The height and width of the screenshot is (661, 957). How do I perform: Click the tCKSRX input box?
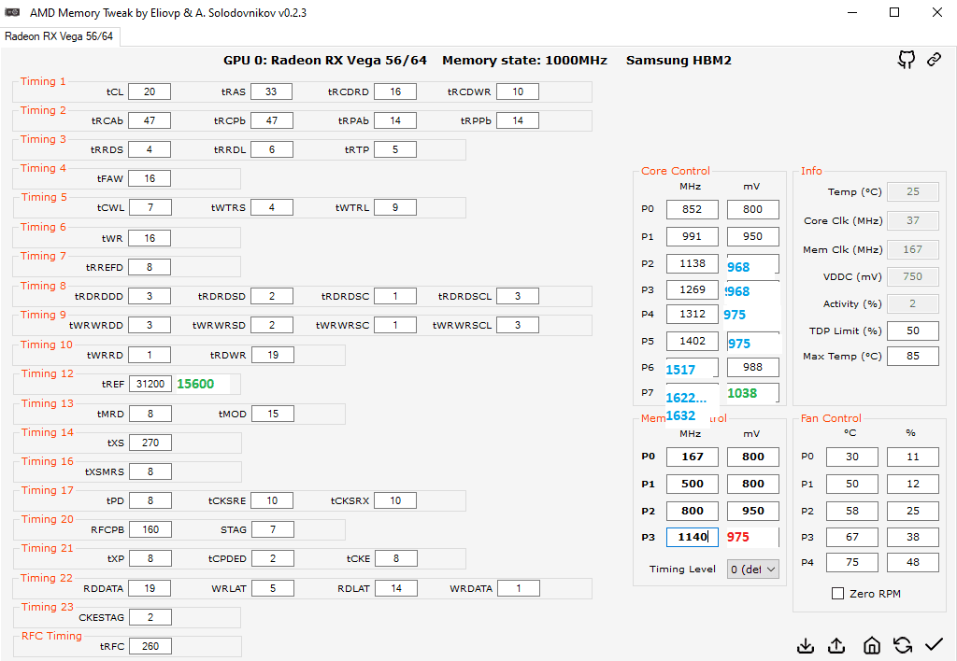395,500
